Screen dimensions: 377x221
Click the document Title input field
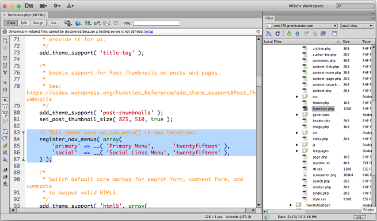point(157,23)
